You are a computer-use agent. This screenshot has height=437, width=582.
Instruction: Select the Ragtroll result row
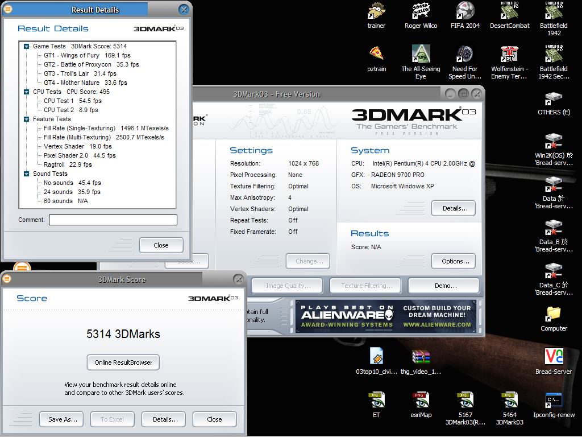coord(68,164)
